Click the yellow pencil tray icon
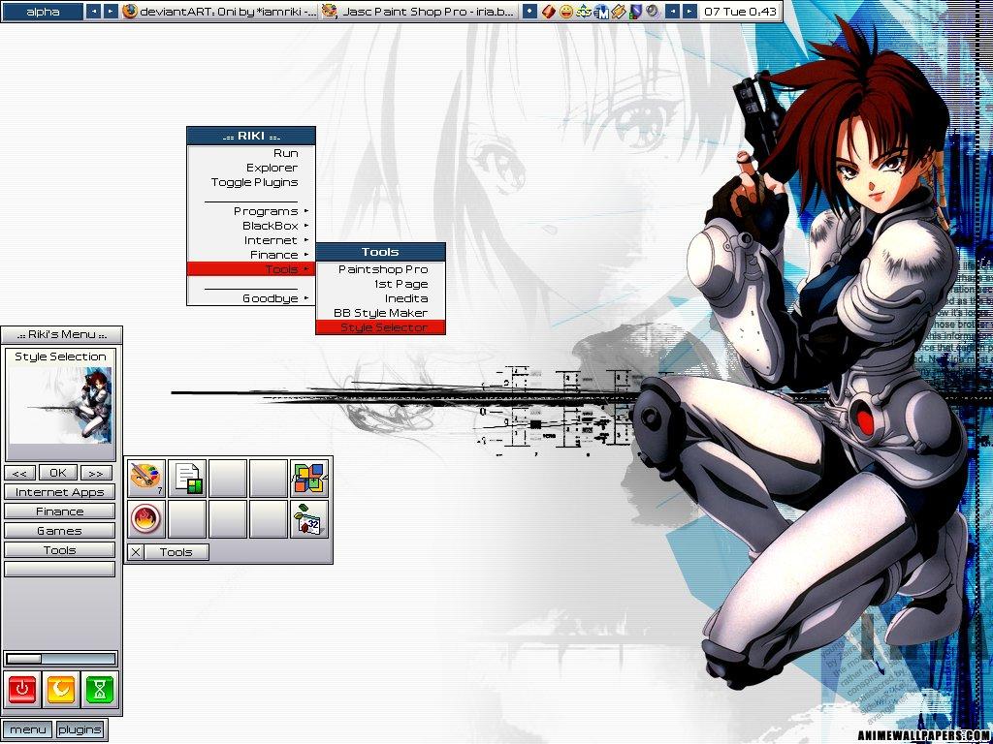Screen dimensions: 993x744 pyautogui.click(x=619, y=12)
